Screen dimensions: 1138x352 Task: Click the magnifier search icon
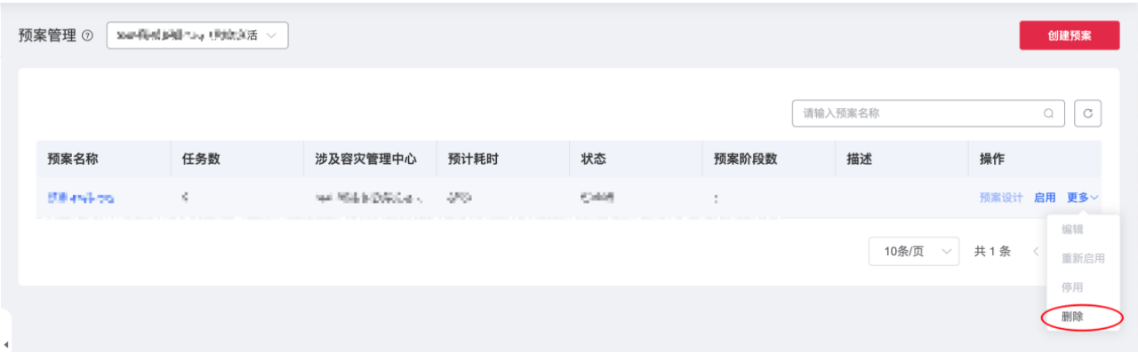pyautogui.click(x=1049, y=113)
